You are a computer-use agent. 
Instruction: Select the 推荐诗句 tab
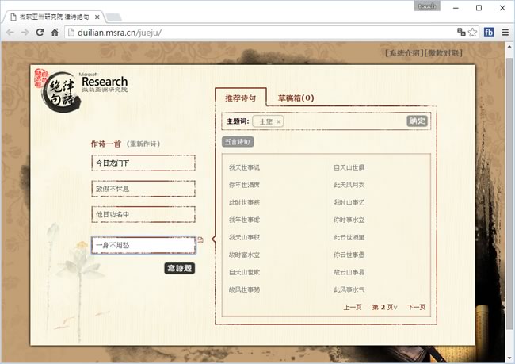coord(240,98)
